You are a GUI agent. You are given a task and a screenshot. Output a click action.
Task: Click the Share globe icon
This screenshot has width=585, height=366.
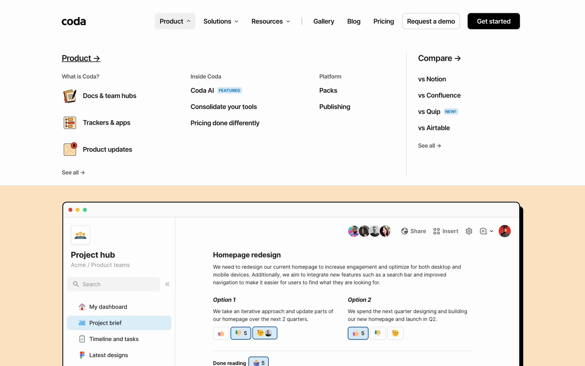(404, 231)
